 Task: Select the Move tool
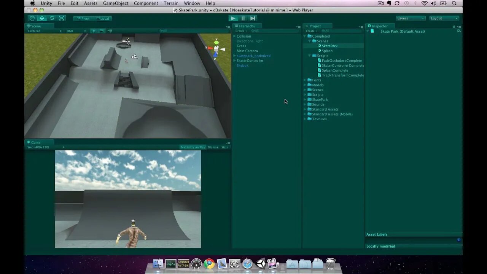(42, 18)
